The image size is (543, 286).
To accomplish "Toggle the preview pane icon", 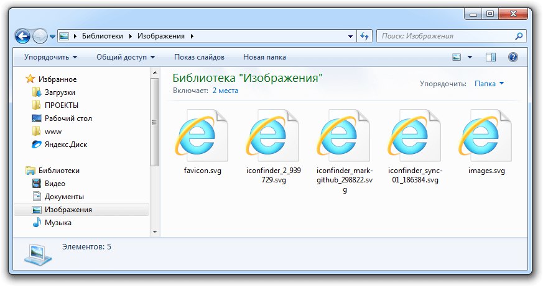I will [491, 57].
